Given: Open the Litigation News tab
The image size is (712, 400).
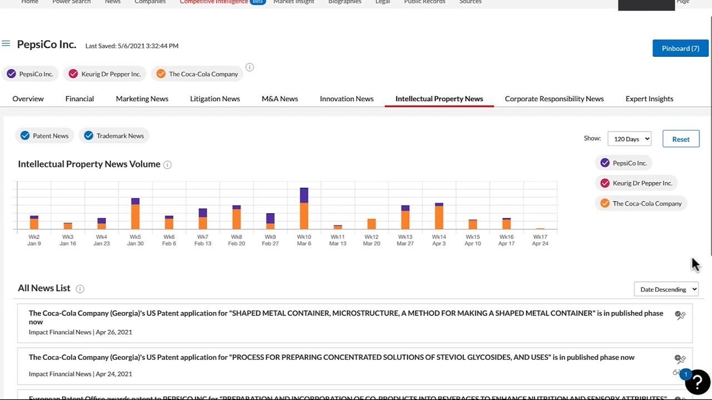Looking at the screenshot, I should (x=215, y=98).
